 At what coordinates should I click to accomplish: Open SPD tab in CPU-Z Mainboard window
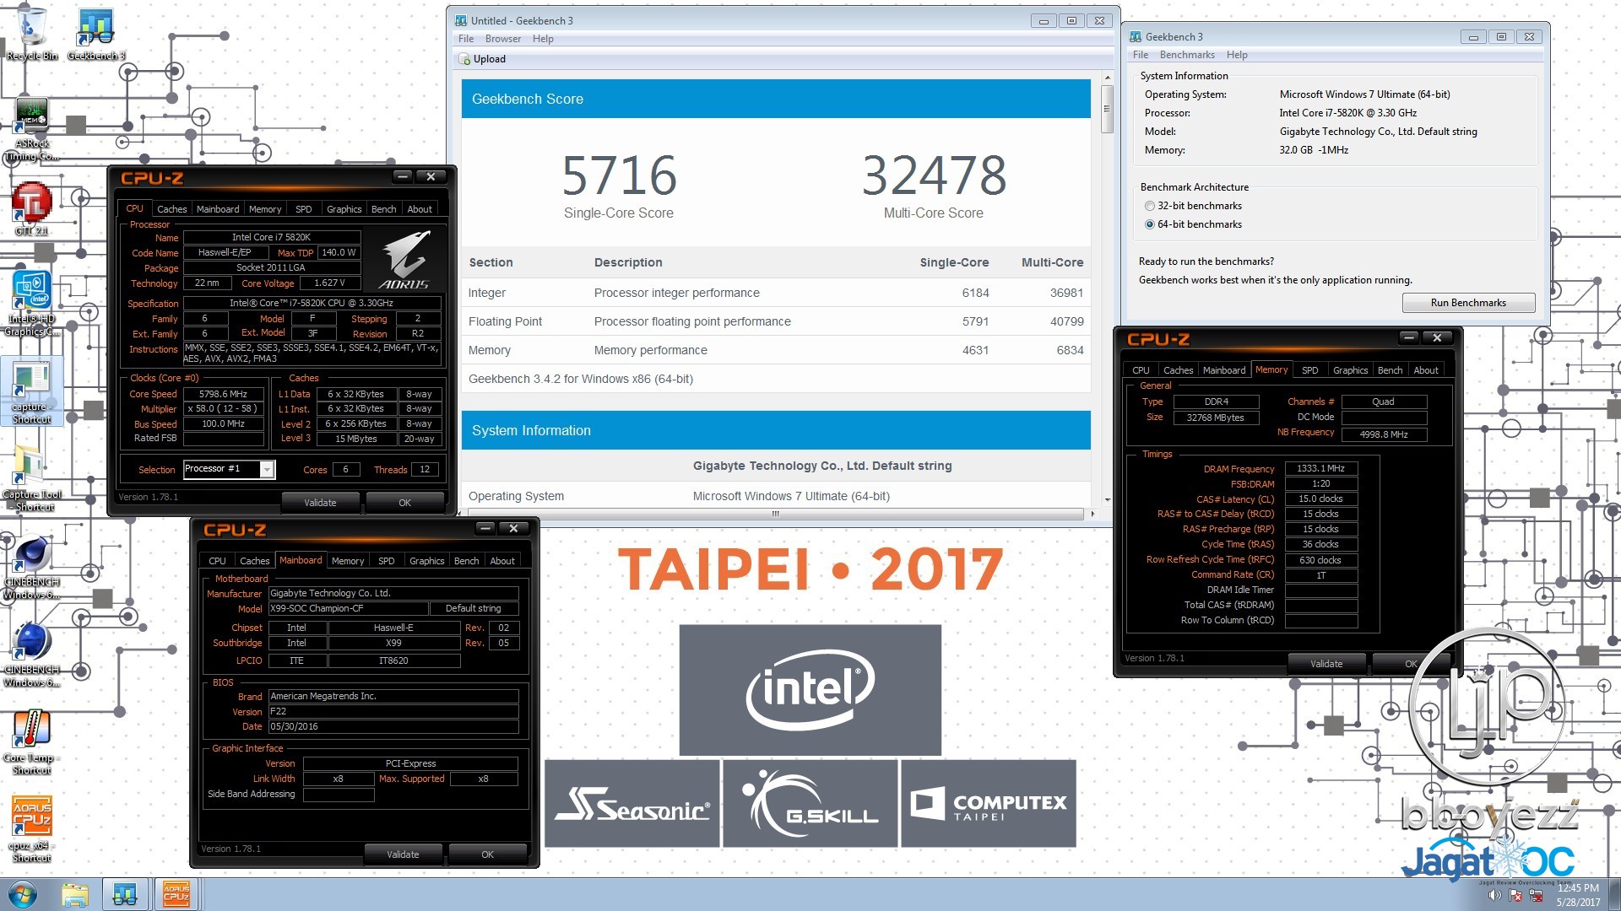[x=387, y=561]
